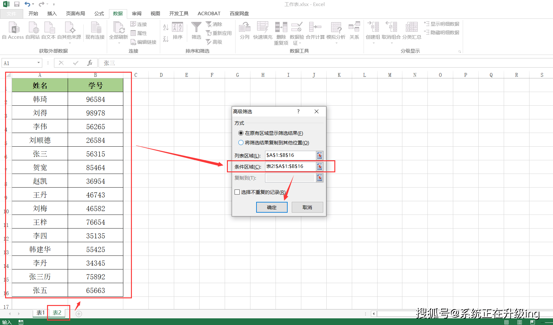Click the 快速填充 (Flash Fill) icon

[x=263, y=28]
